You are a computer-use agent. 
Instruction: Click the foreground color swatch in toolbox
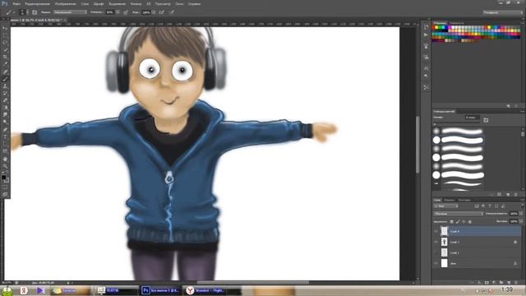3,178
